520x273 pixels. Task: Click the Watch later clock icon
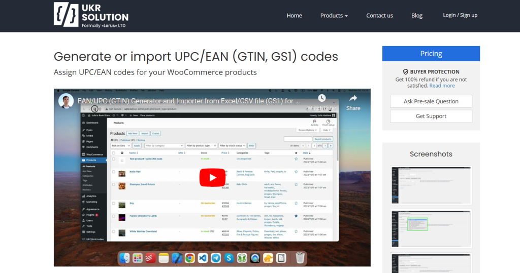321,98
